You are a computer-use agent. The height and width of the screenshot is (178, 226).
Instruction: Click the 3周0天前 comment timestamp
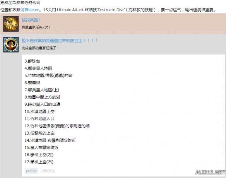click(48, 171)
